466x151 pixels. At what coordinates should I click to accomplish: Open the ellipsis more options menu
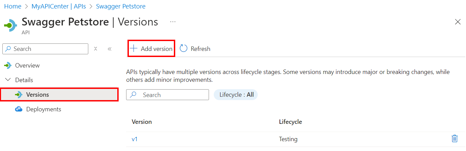point(173,22)
